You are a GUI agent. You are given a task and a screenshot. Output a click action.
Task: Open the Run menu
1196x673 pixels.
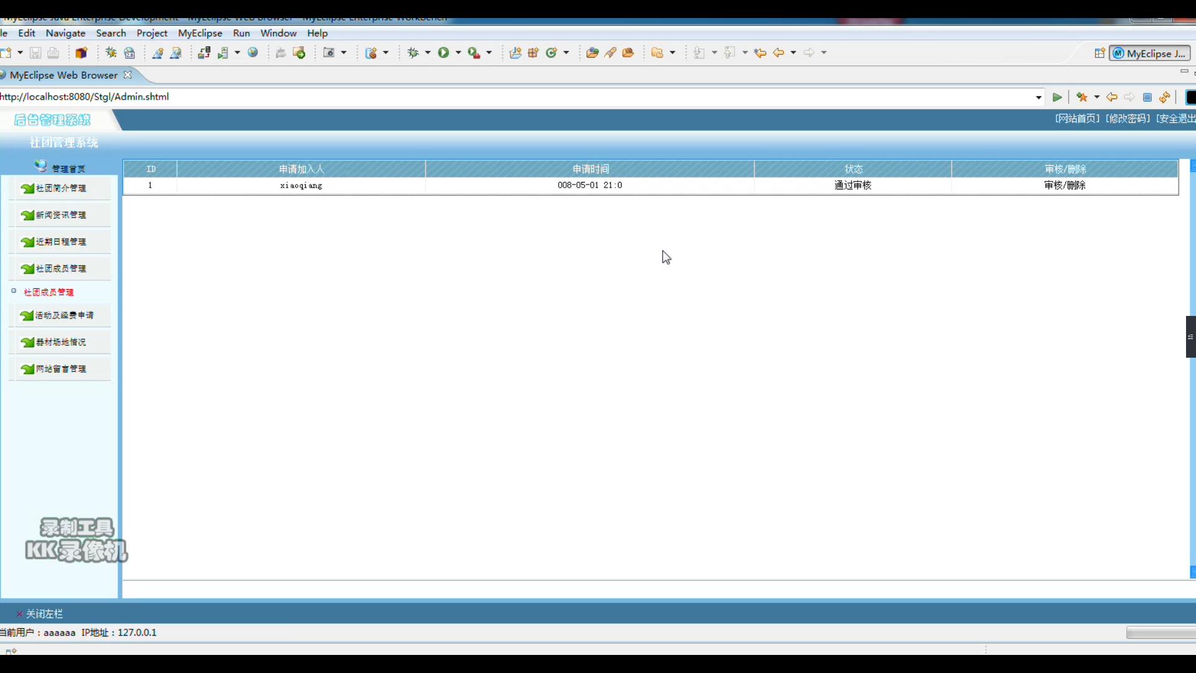[241, 33]
